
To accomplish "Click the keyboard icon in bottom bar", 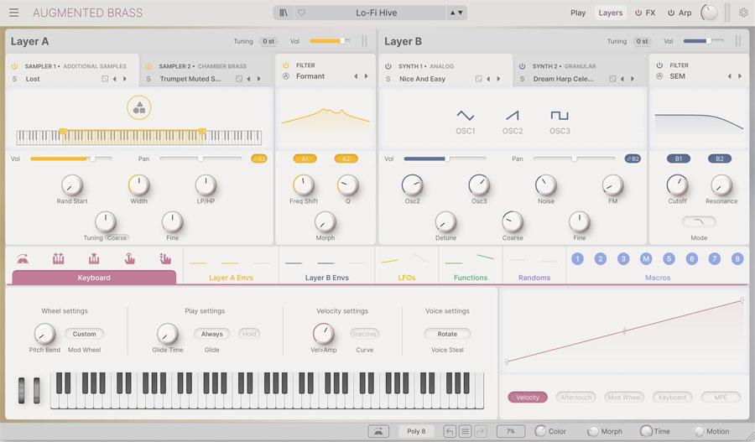I will point(378,431).
